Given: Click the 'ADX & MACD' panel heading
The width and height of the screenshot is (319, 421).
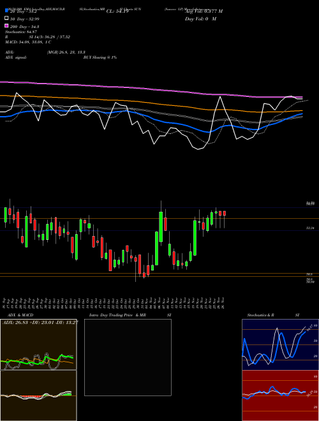Looking at the screenshot, I should tap(20, 315).
